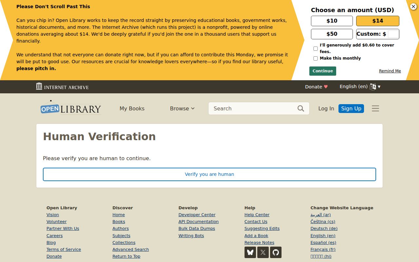Open the Help Center link
The width and height of the screenshot is (419, 262).
pos(257,215)
